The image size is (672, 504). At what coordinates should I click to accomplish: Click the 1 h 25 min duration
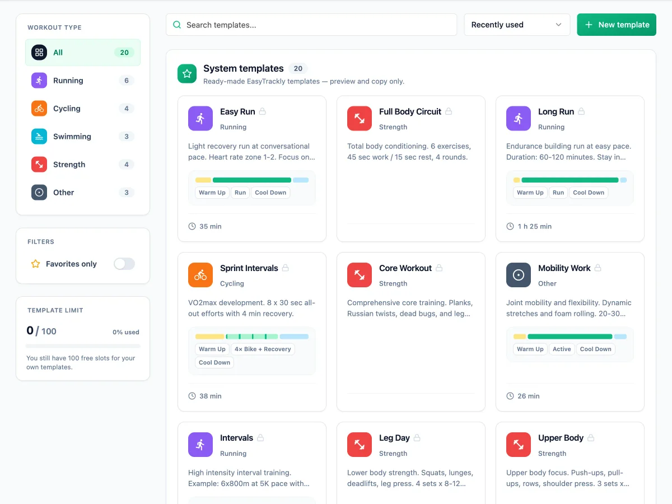click(535, 226)
